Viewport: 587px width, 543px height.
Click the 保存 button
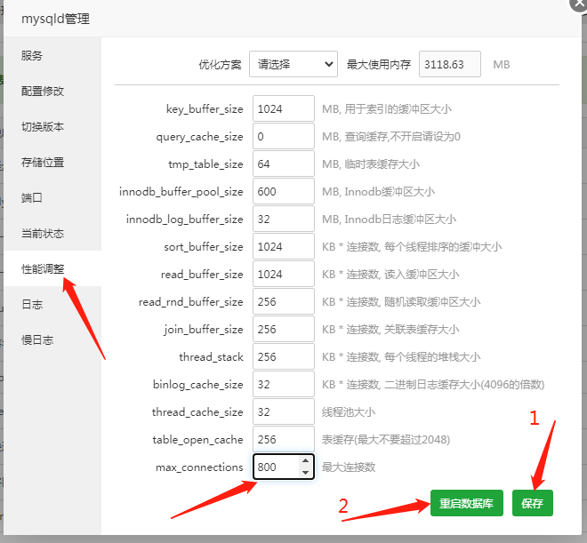pos(532,503)
